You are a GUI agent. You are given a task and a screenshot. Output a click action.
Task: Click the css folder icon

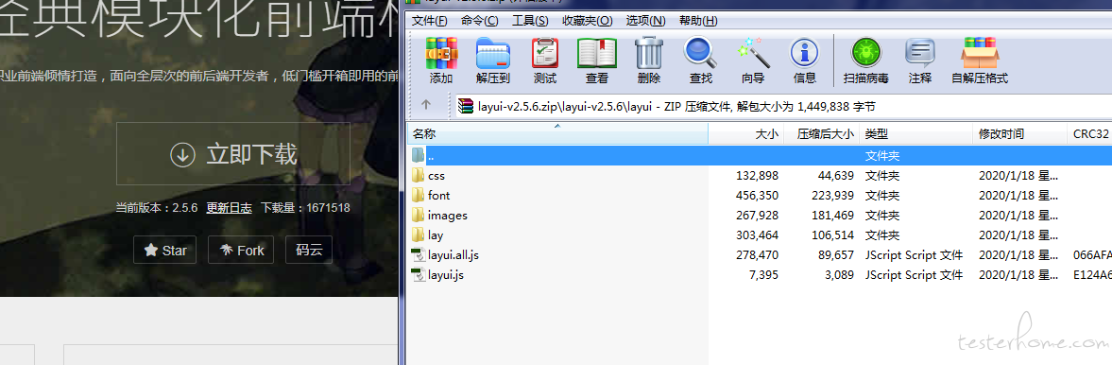tap(418, 175)
